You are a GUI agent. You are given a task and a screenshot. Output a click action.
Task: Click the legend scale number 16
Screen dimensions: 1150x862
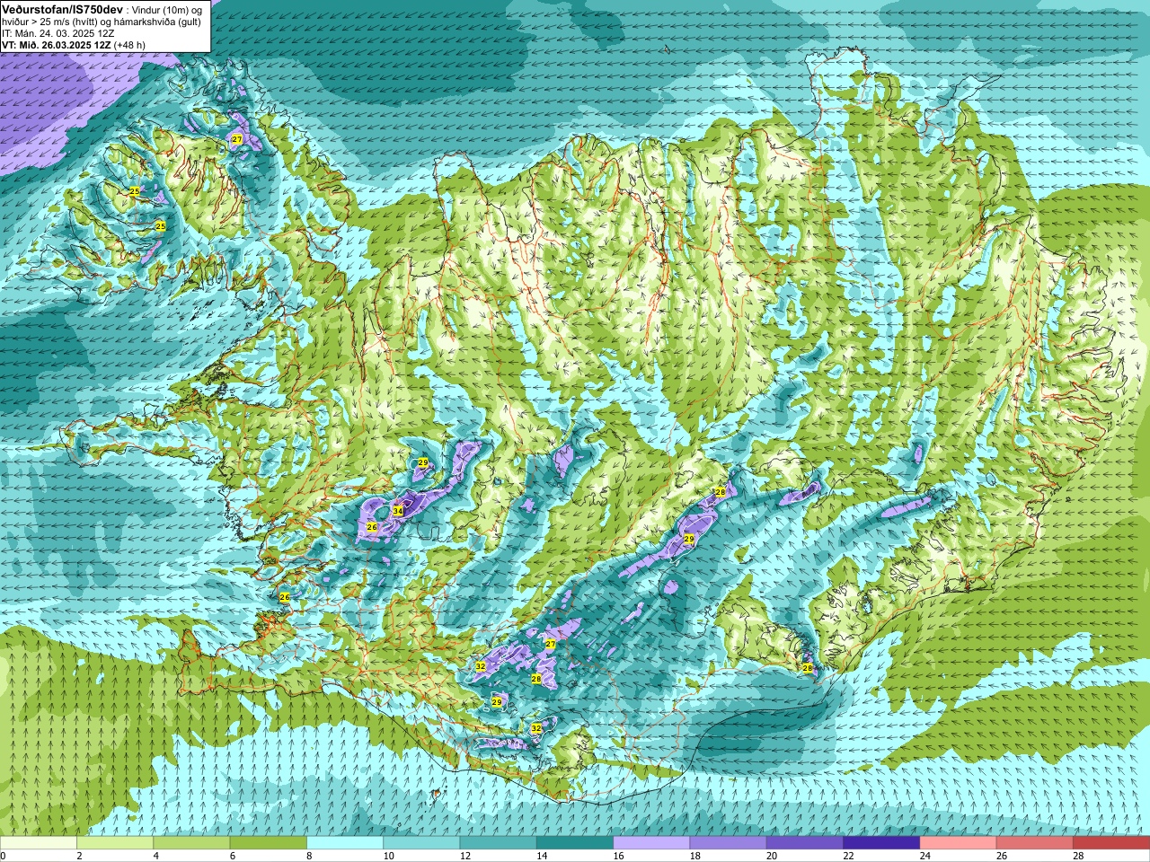619,856
